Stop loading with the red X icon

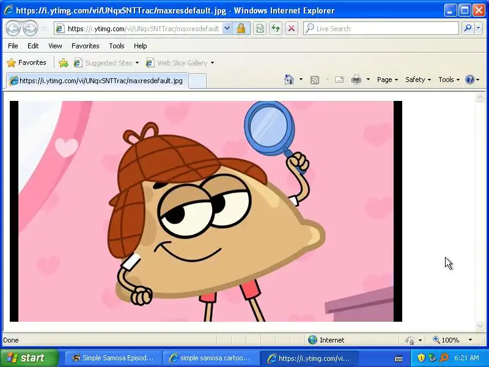(x=292, y=29)
